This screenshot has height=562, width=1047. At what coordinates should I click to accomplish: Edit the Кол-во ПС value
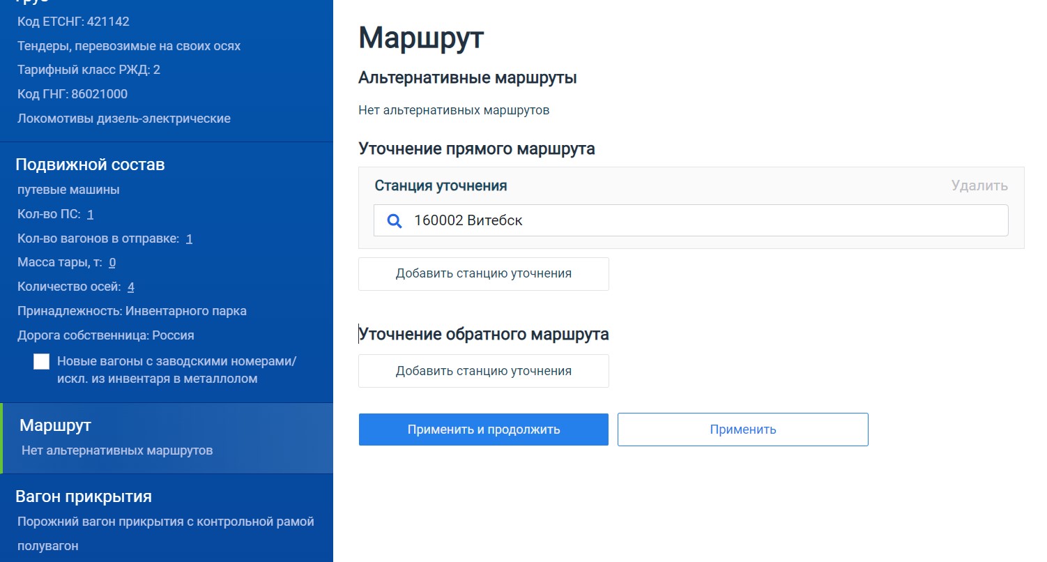(x=91, y=214)
